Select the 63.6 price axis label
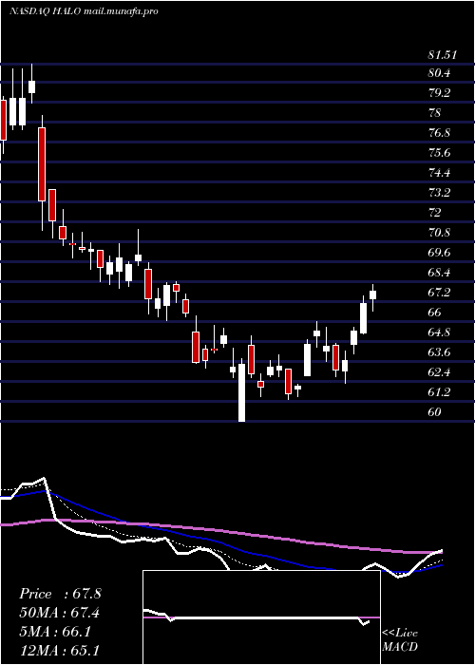The image size is (475, 665). pyautogui.click(x=439, y=352)
